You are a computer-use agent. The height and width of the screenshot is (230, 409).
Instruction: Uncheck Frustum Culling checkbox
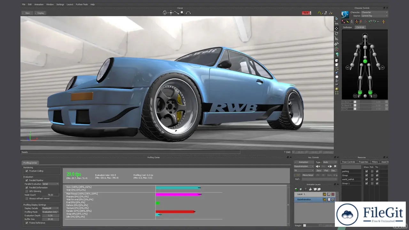click(x=27, y=171)
